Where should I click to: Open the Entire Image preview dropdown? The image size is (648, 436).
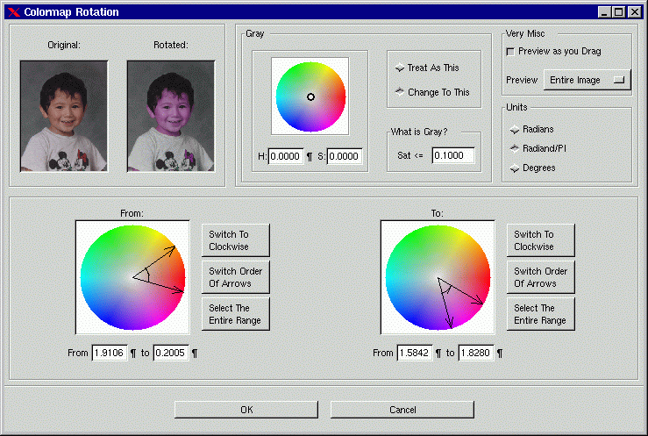587,80
